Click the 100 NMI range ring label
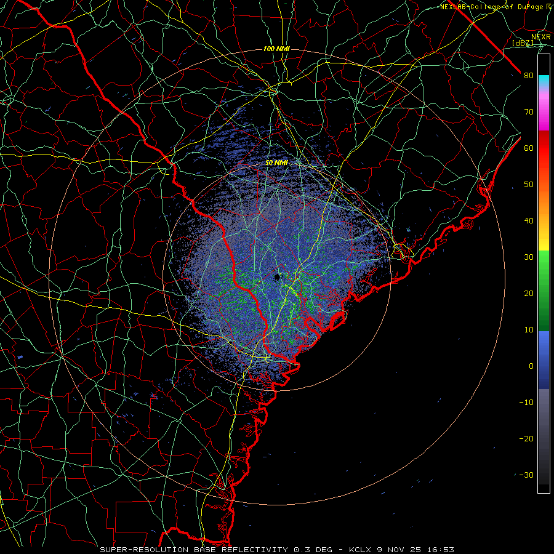Image resolution: width=554 pixels, height=554 pixels. coord(276,49)
